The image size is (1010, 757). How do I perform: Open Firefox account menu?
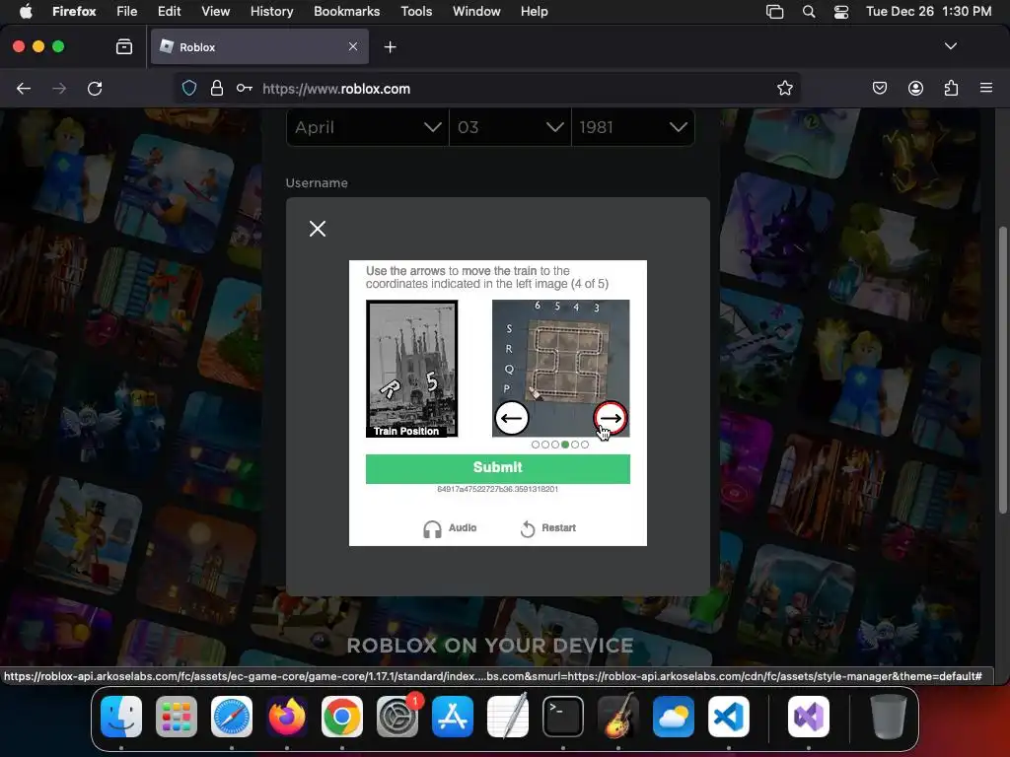[x=915, y=88]
